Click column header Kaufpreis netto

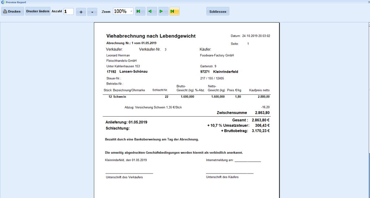point(259,90)
